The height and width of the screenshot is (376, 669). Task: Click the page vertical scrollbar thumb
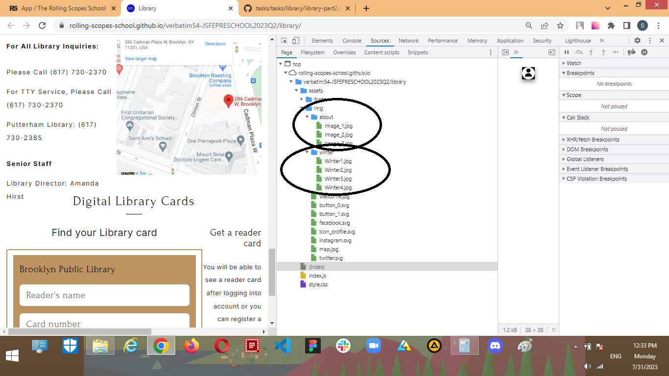(272, 272)
